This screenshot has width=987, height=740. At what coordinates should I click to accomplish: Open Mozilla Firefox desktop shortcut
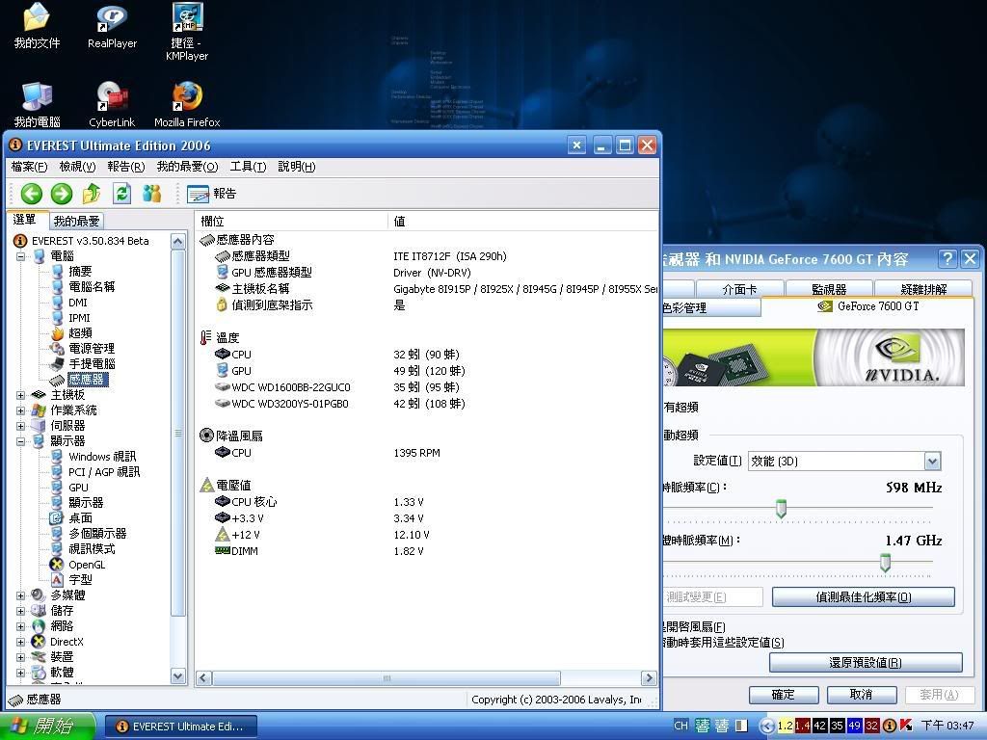[x=187, y=104]
